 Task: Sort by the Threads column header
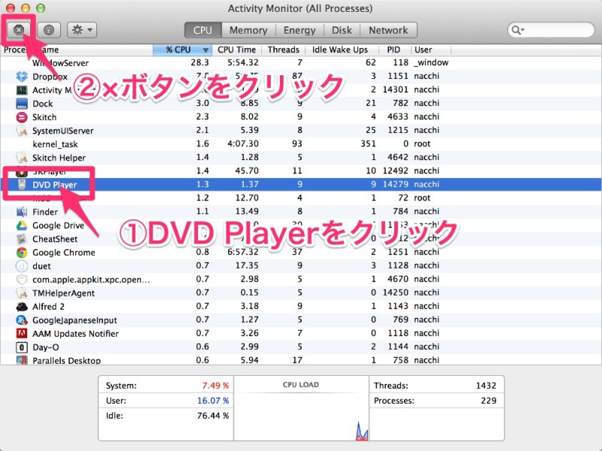pos(284,50)
